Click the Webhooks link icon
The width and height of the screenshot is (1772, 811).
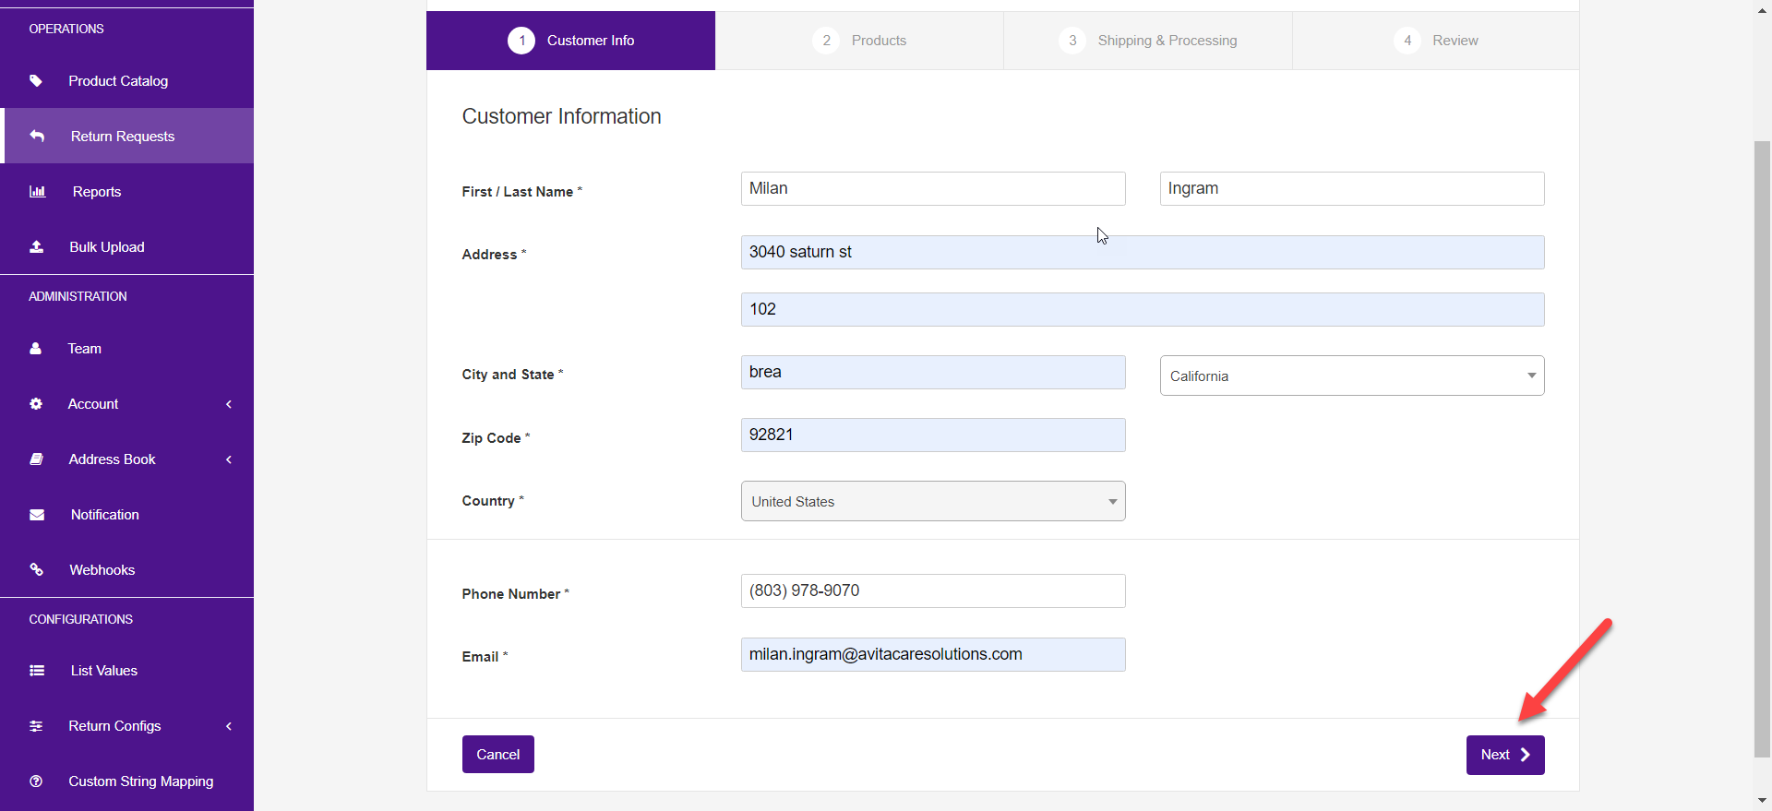tap(37, 570)
